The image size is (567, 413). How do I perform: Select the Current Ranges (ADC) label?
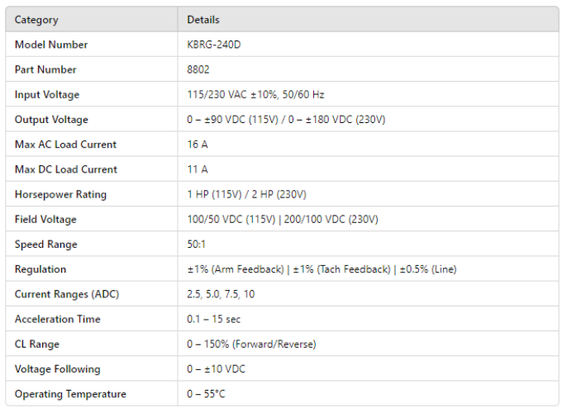click(64, 294)
